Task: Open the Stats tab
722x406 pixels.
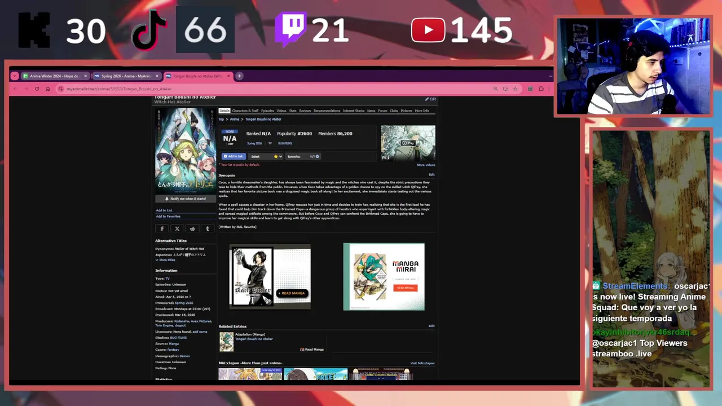Action: 293,111
